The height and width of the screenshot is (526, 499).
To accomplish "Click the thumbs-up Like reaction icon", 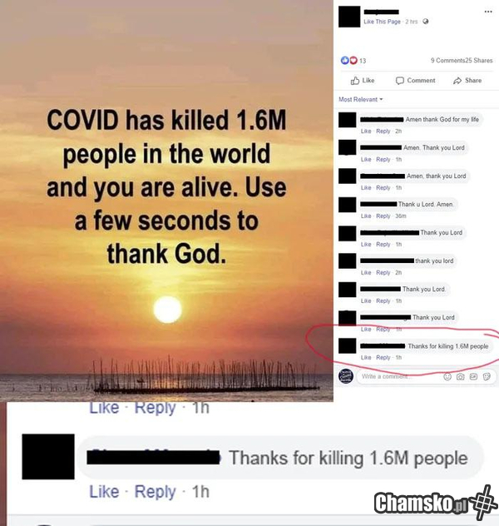I will tap(345, 61).
